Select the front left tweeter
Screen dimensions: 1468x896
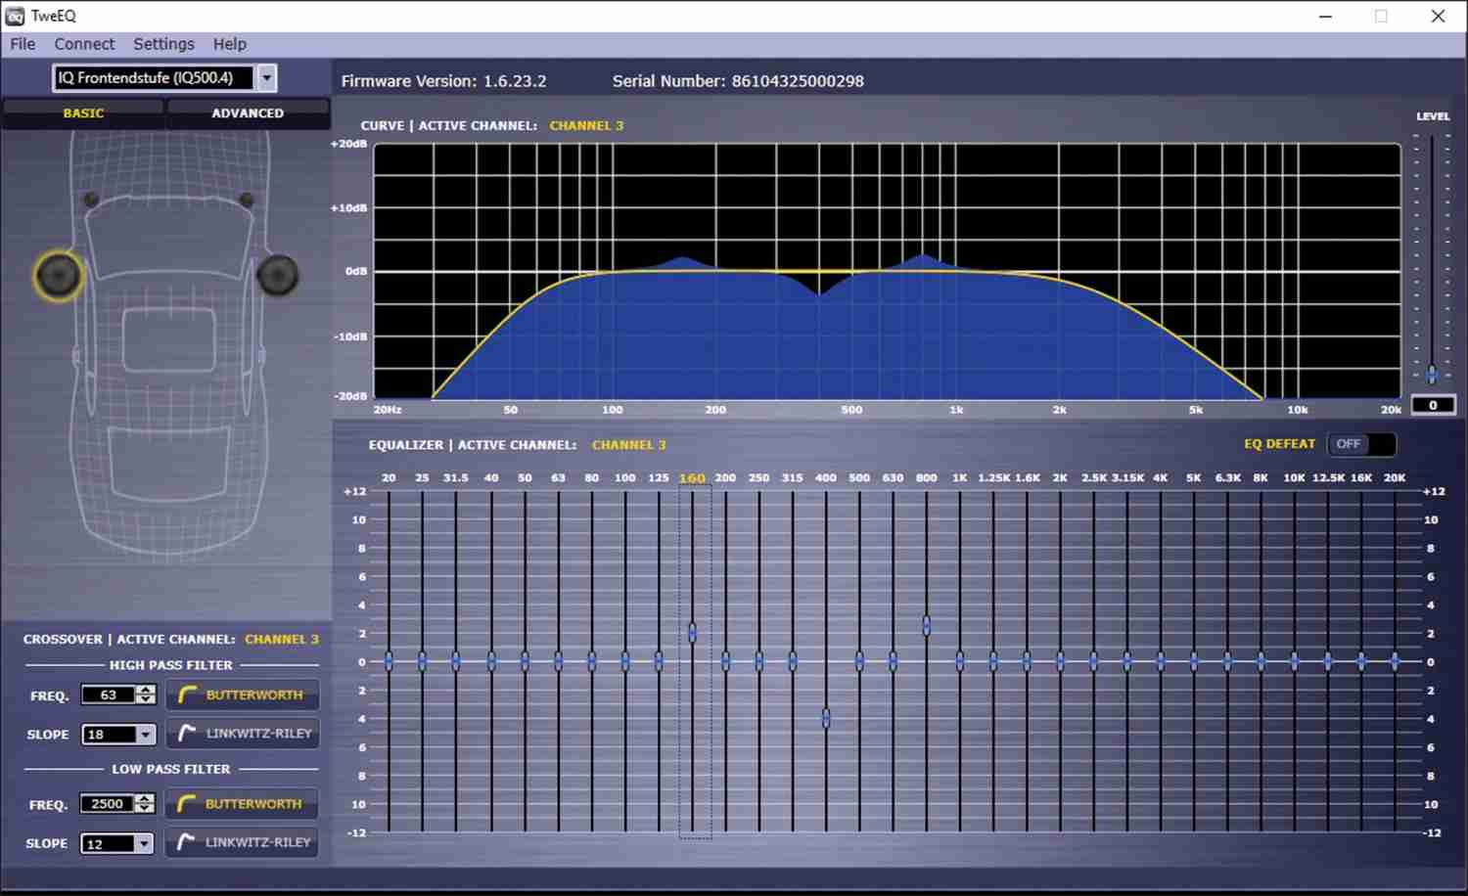[x=91, y=200]
